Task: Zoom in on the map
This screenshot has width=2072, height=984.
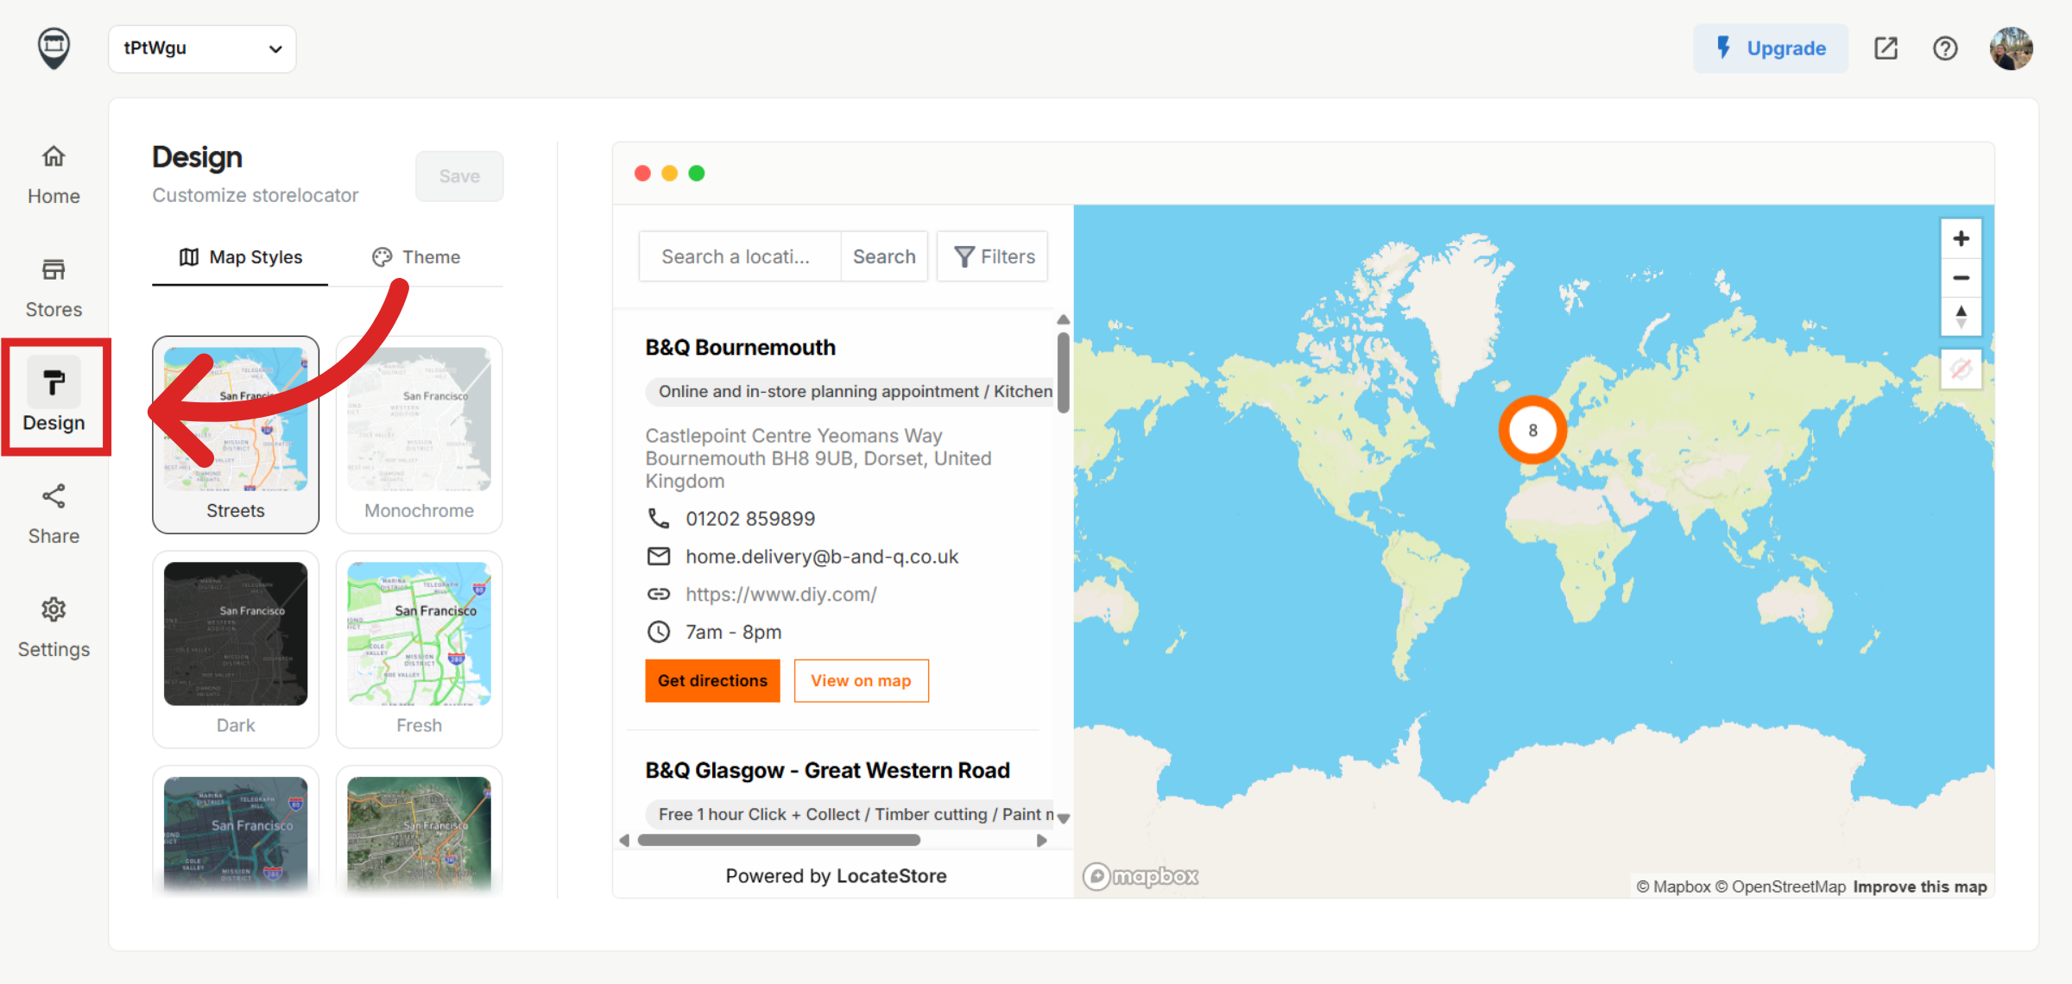Action: (x=1961, y=238)
